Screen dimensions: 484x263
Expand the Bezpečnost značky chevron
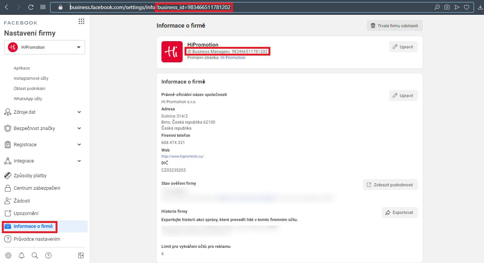[x=79, y=128]
